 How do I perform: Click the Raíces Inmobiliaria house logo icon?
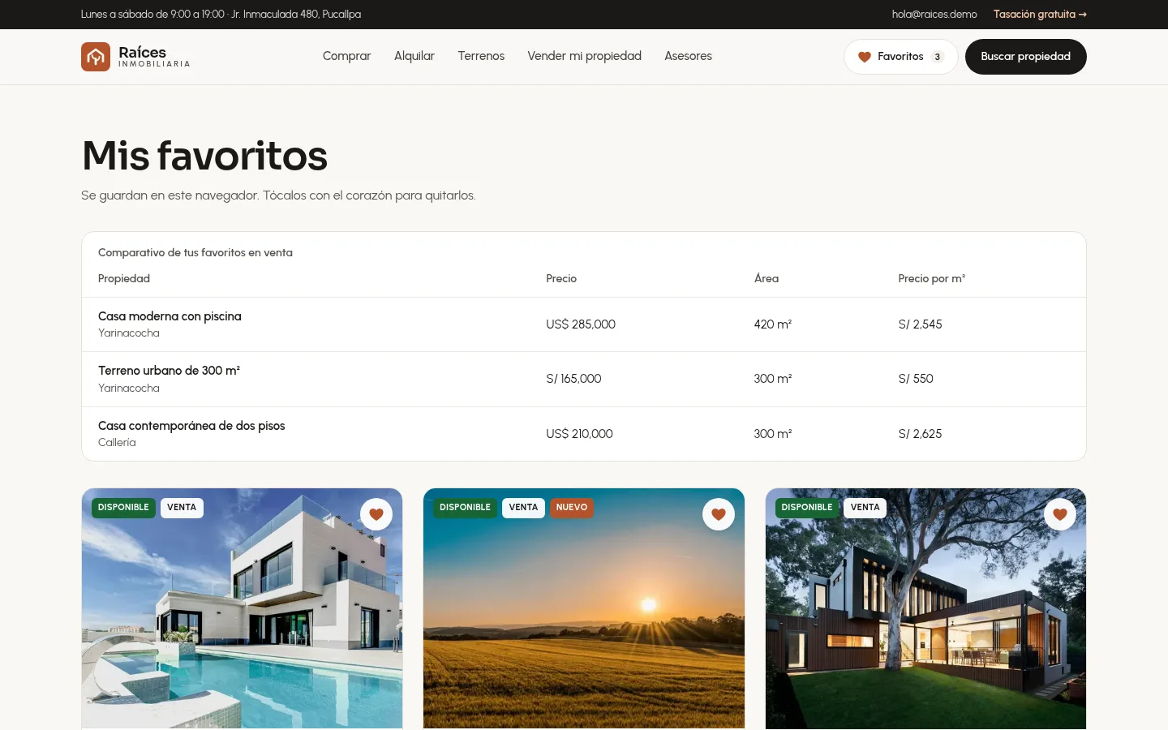96,57
